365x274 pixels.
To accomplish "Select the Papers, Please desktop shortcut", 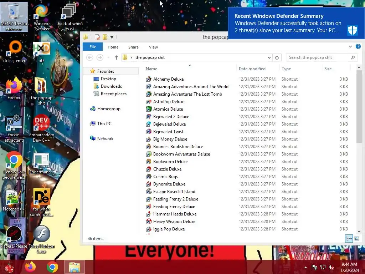I will pyautogui.click(x=14, y=237).
